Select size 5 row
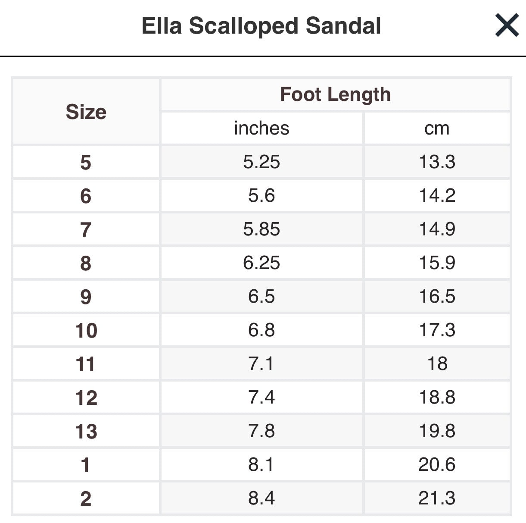 pos(86,162)
